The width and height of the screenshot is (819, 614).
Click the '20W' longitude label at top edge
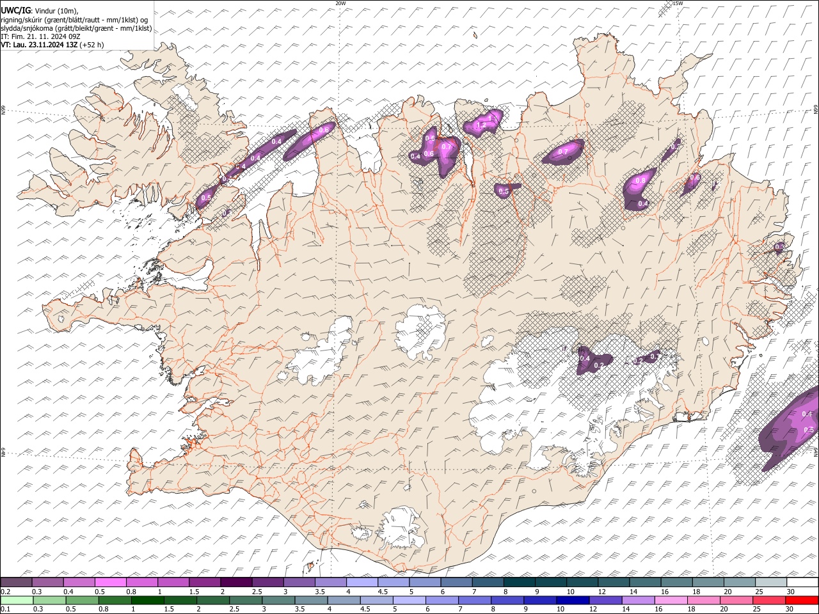click(x=340, y=3)
